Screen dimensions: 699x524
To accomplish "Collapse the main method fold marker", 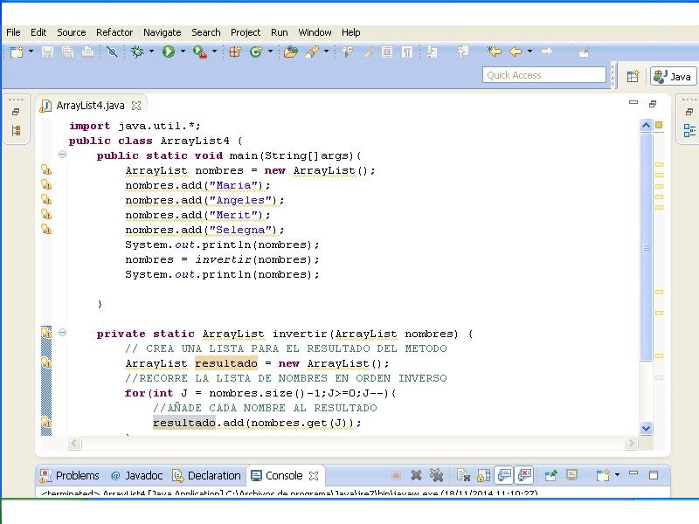I will coord(62,155).
